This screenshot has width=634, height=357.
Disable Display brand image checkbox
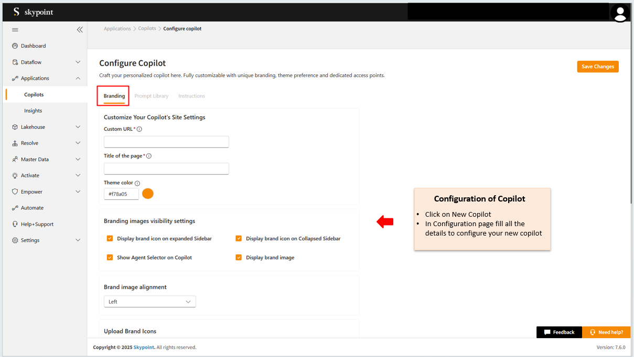(239, 258)
